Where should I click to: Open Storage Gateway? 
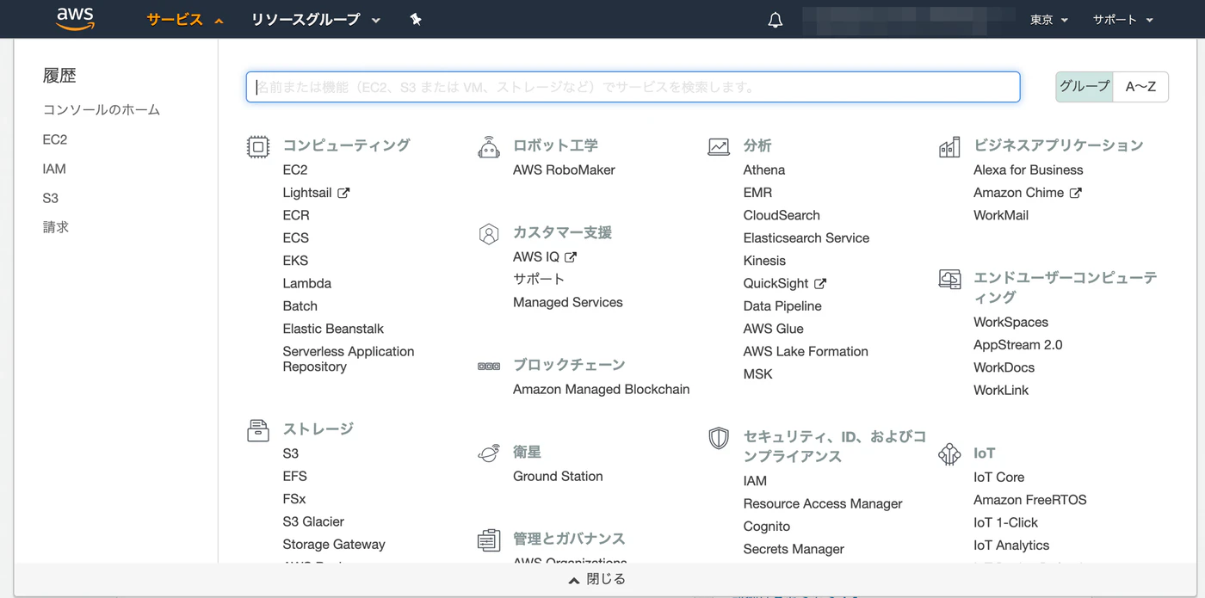click(334, 545)
